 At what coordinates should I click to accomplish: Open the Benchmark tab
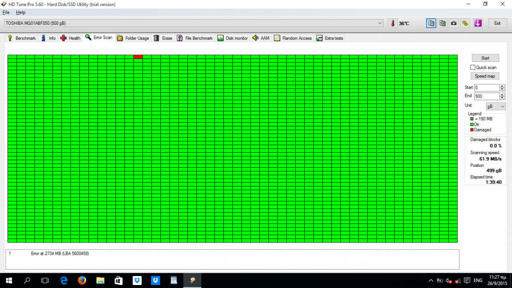pyautogui.click(x=22, y=38)
